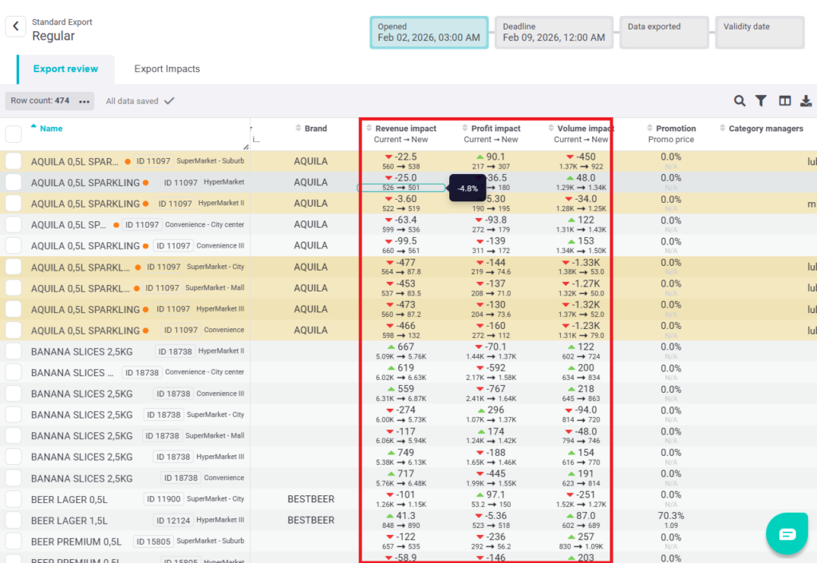Open the filter funnel icon
Image resolution: width=817 pixels, height=563 pixels.
pyautogui.click(x=761, y=101)
